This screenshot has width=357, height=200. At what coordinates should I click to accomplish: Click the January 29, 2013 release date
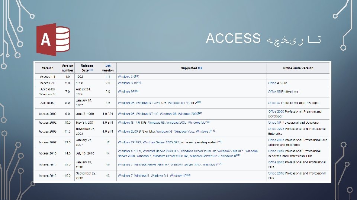click(84, 164)
